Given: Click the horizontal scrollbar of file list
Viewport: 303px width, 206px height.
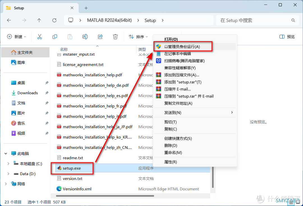Looking at the screenshot, I should click(105, 196).
